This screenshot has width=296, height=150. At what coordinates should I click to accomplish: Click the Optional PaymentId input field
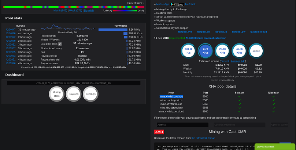(239, 124)
